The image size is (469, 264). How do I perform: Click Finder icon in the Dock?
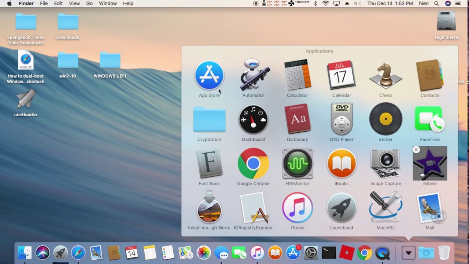tap(25, 253)
